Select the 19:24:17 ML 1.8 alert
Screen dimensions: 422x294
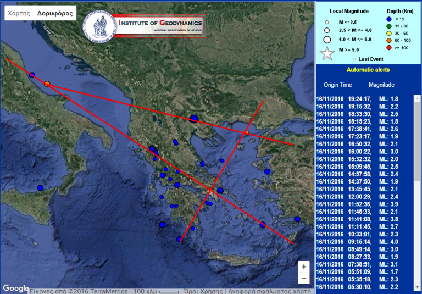pos(357,99)
